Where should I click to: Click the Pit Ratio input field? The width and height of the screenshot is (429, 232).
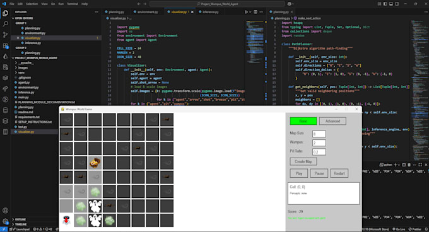tap(319, 152)
